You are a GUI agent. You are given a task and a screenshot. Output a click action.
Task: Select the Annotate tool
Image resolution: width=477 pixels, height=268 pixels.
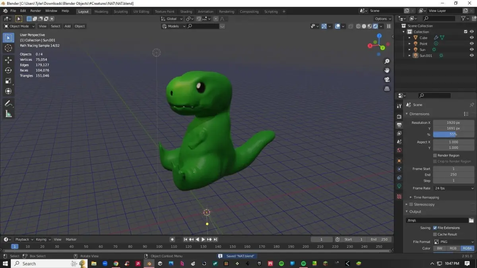pos(8,103)
